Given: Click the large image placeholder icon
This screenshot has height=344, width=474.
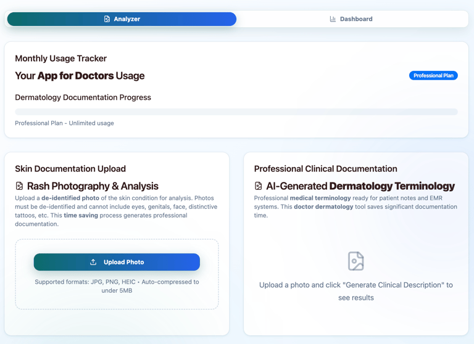Looking at the screenshot, I should click(355, 261).
